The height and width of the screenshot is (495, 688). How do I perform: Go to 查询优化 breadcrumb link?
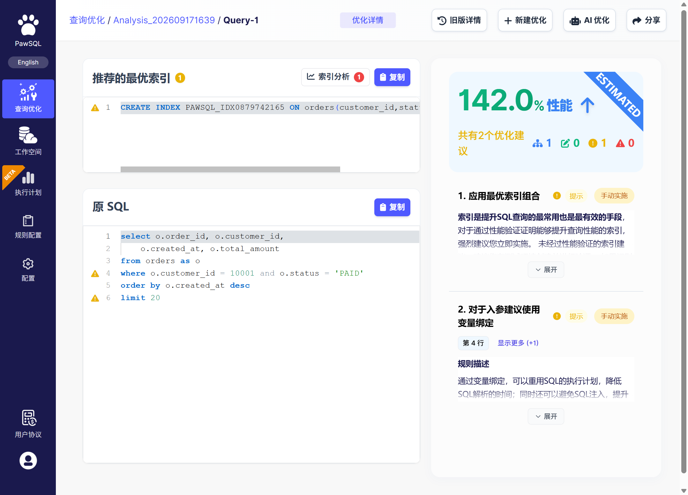click(x=87, y=20)
